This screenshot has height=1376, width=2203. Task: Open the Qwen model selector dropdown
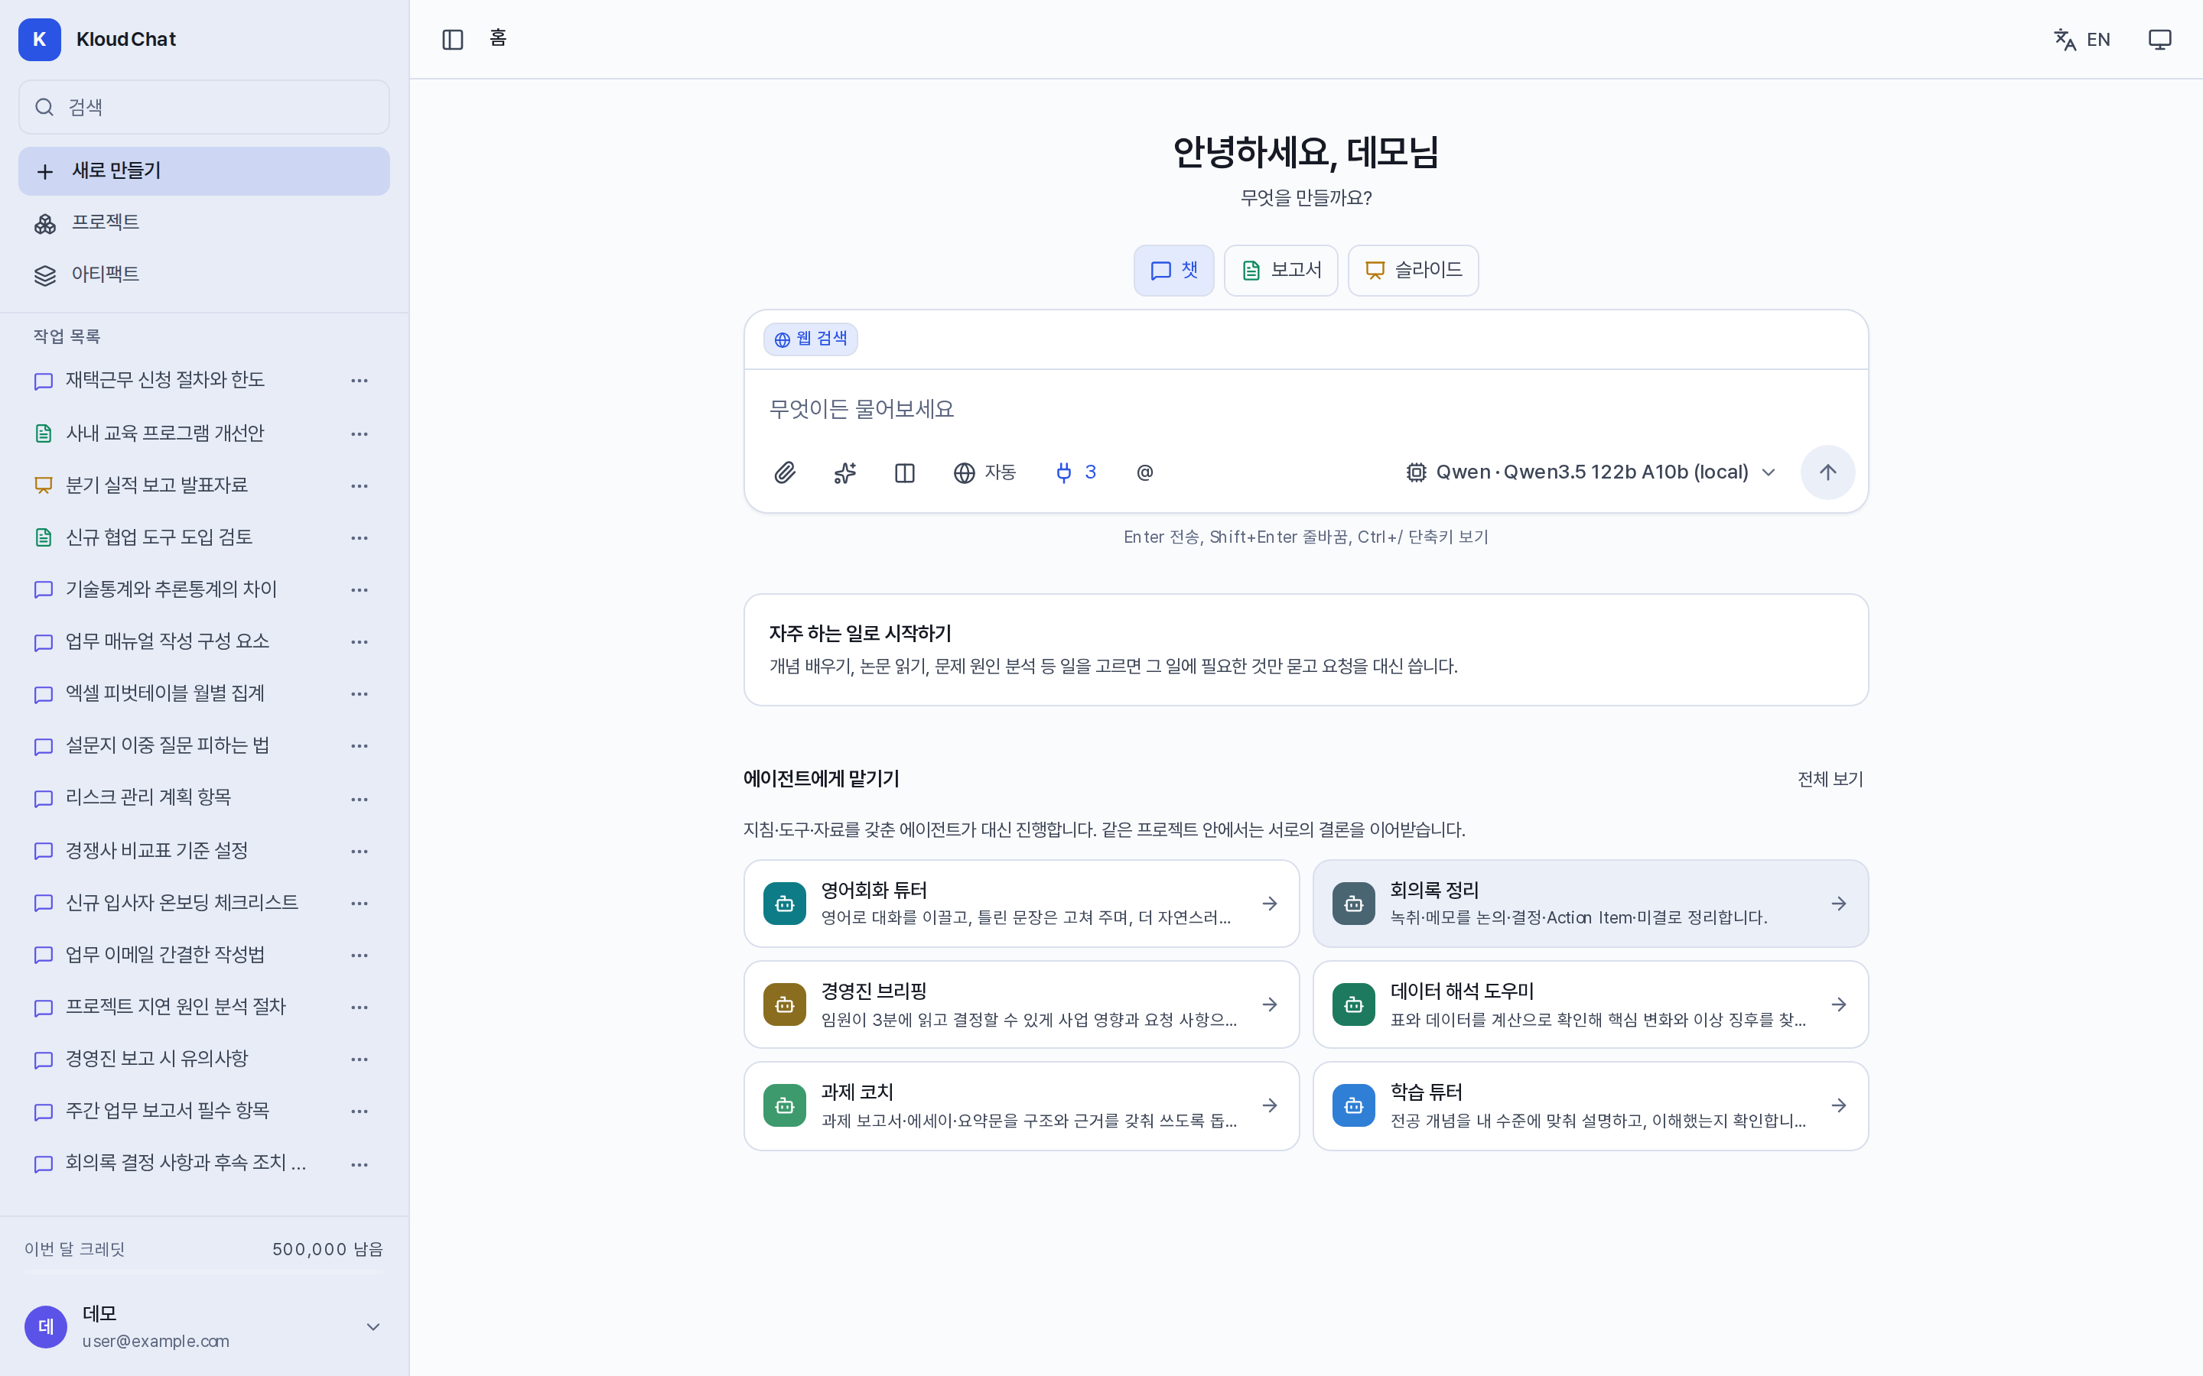point(1590,472)
